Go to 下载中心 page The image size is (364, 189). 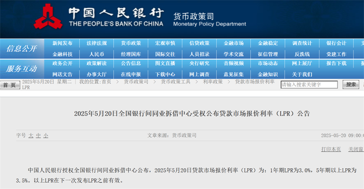tap(165, 74)
